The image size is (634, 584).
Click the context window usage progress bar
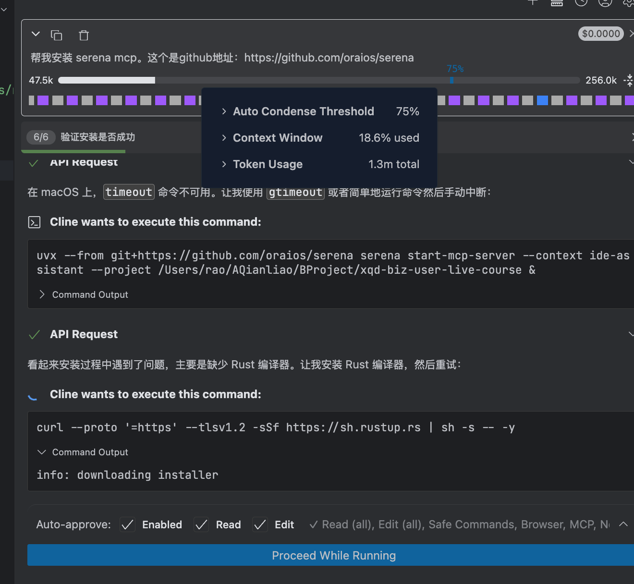click(x=319, y=80)
